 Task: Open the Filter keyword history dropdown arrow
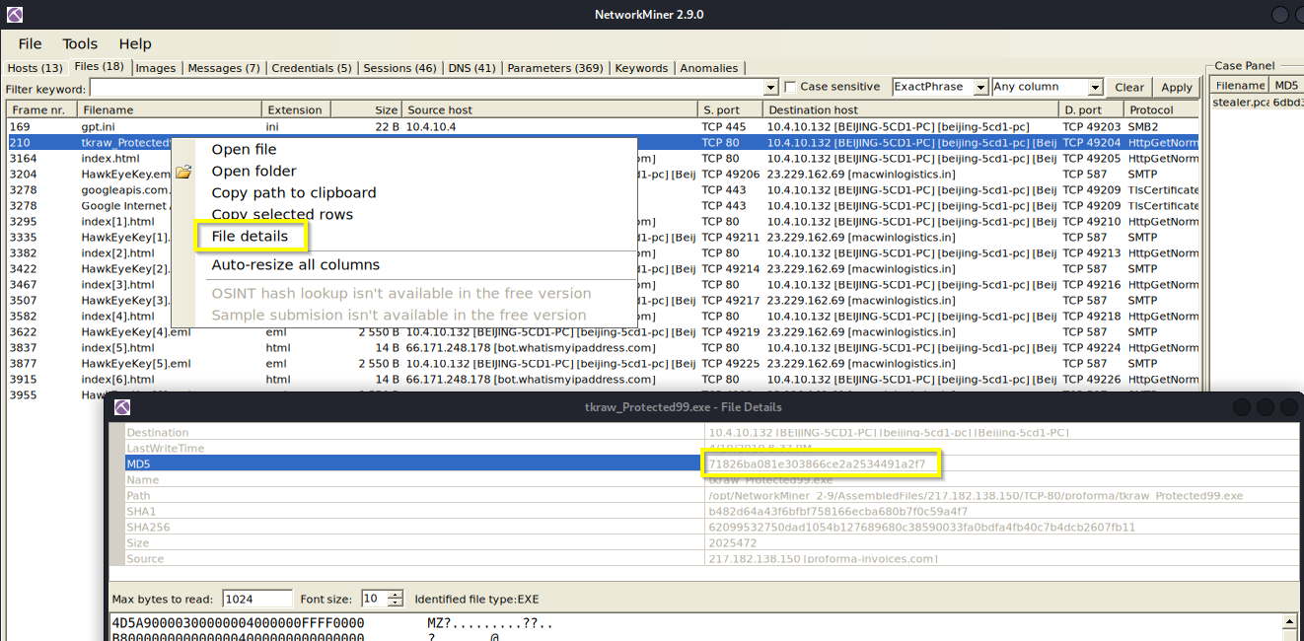pyautogui.click(x=770, y=88)
